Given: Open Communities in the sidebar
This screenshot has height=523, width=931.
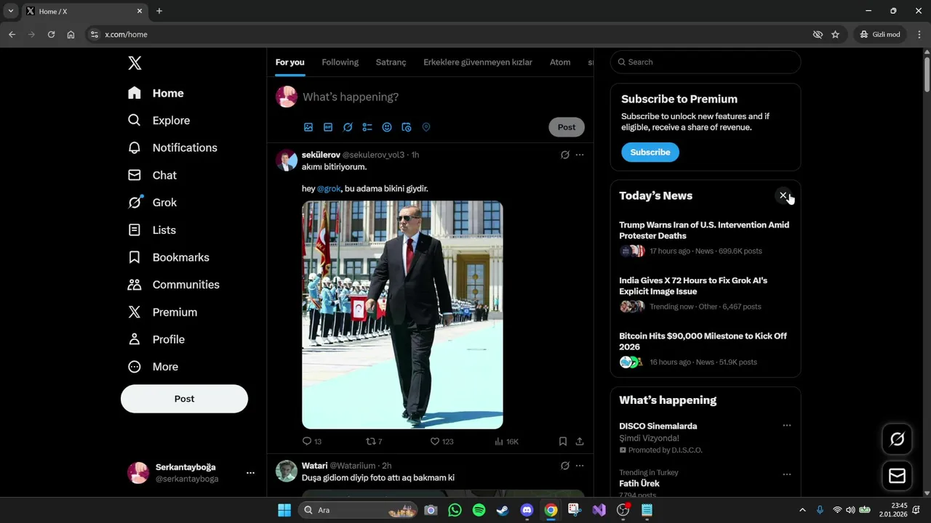Looking at the screenshot, I should point(174,285).
